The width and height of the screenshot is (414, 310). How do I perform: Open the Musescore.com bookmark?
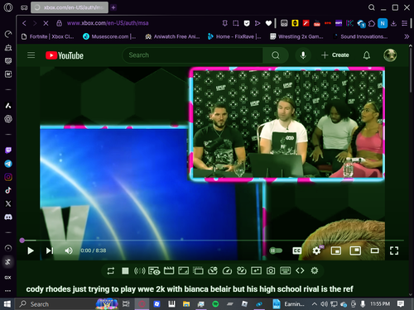point(109,36)
